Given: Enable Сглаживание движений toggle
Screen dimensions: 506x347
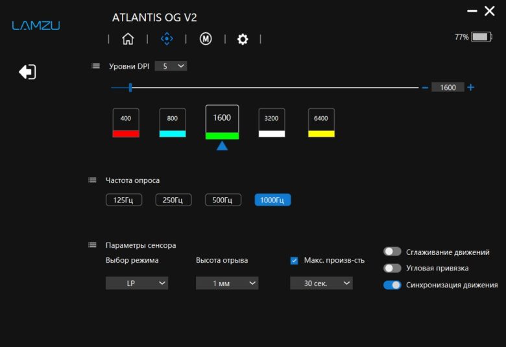Looking at the screenshot, I should [x=392, y=252].
